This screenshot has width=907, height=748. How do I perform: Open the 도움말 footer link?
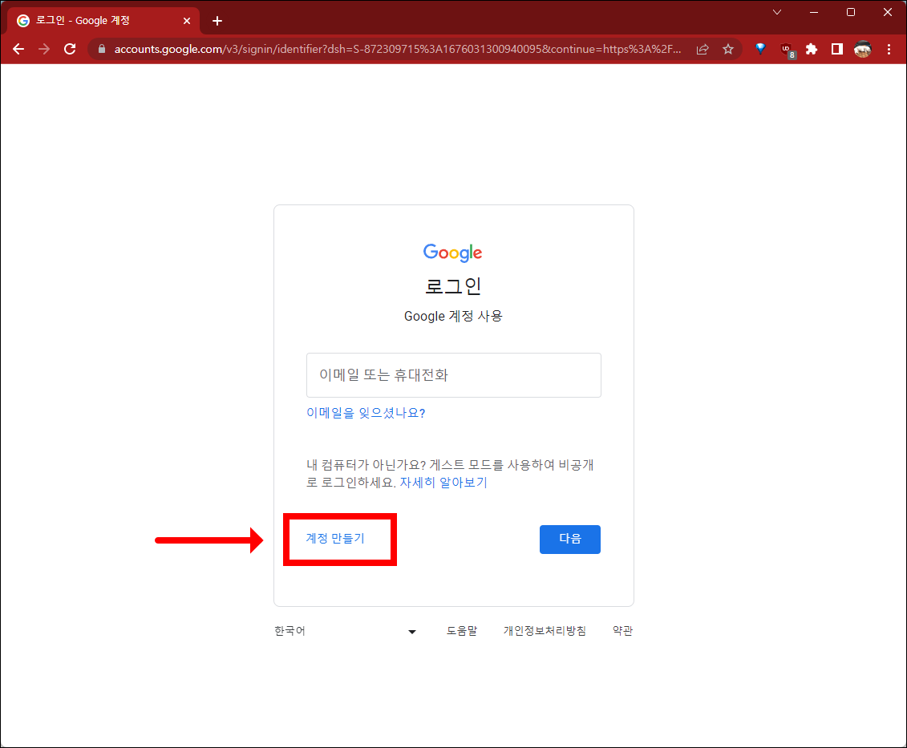(x=462, y=631)
